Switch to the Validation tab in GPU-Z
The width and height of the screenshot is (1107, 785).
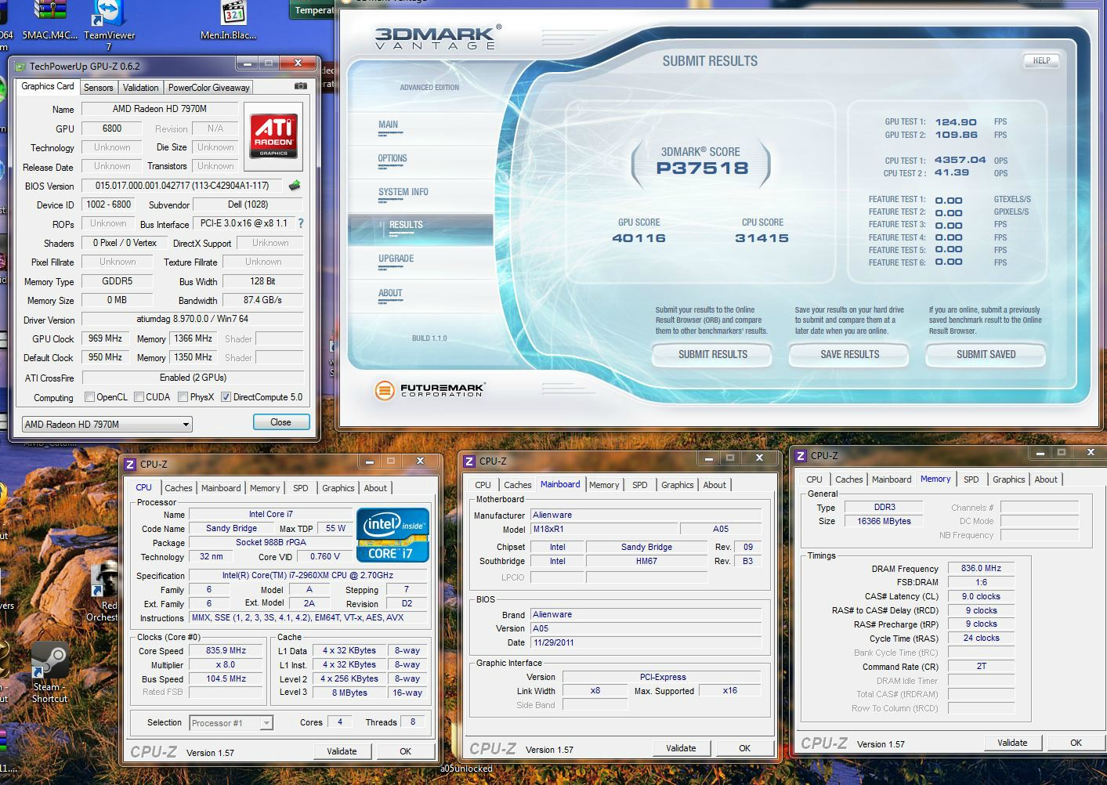(x=141, y=87)
